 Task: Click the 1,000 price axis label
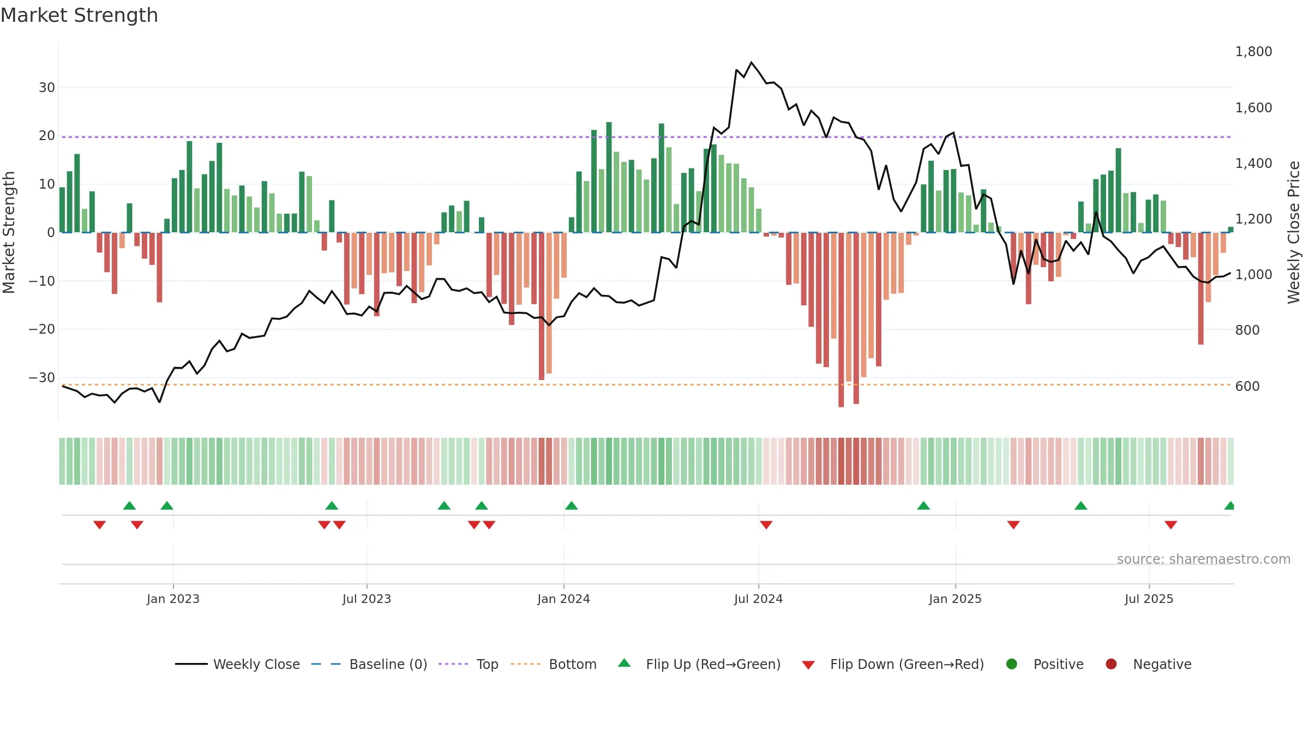tap(1253, 275)
